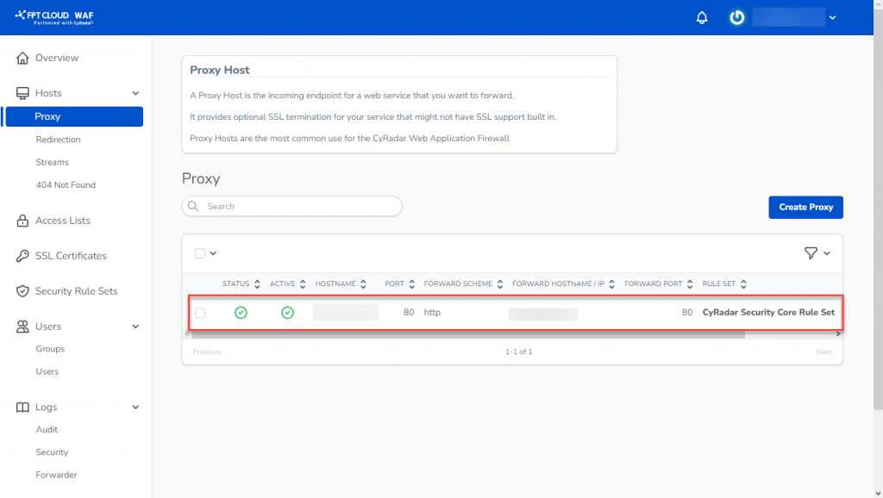Click the power/logout icon in header
The height and width of the screenshot is (498, 883).
pyautogui.click(x=736, y=17)
